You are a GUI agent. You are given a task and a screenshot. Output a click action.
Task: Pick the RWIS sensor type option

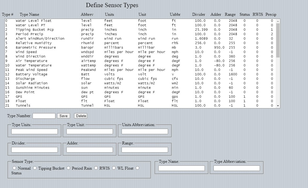(x=96, y=168)
